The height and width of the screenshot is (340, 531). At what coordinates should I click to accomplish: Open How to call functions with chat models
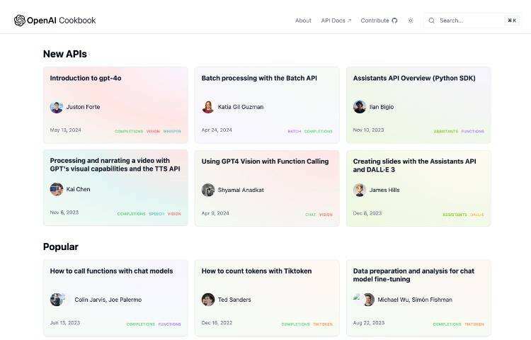[111, 271]
